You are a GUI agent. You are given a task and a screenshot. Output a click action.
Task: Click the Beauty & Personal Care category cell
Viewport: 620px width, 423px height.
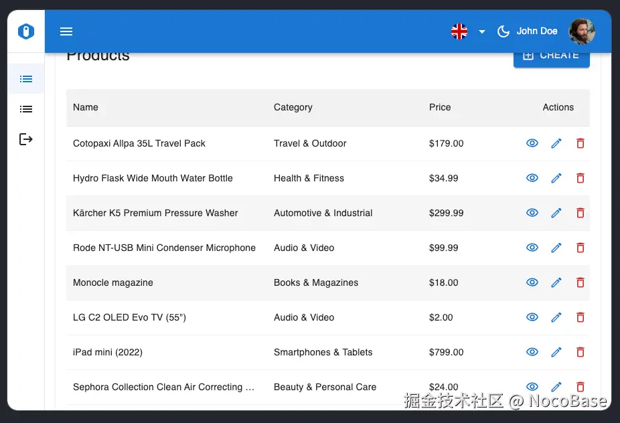point(325,387)
